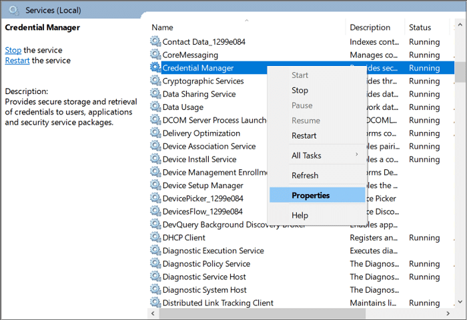
Task: Click the gear icon next to Cryptographic Services
Action: (x=155, y=81)
